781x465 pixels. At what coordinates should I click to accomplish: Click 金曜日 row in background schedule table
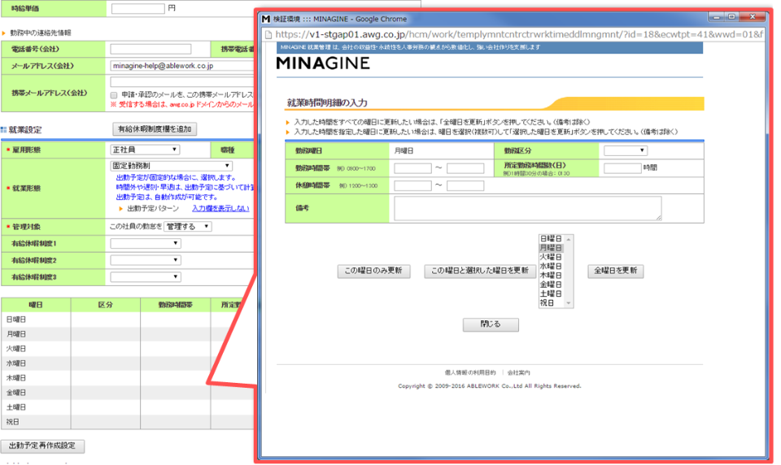point(128,393)
